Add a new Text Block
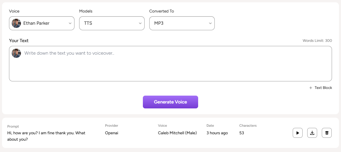The image size is (341, 152). tap(323, 88)
